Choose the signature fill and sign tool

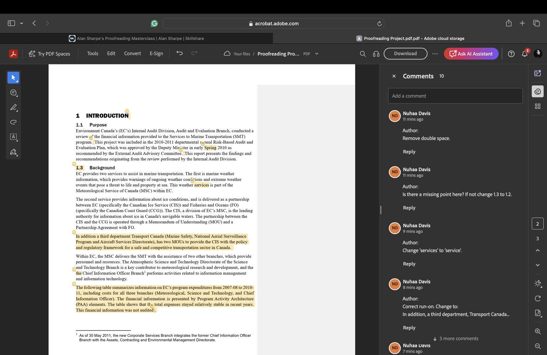pos(14,152)
